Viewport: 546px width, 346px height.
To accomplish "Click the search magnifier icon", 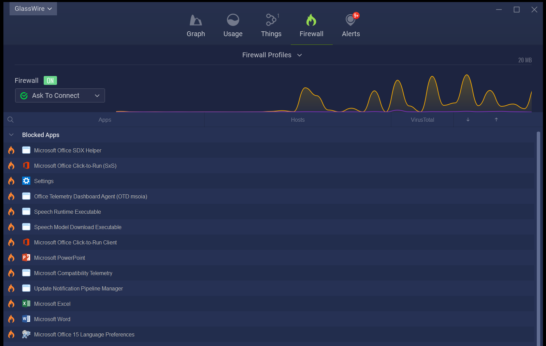I will (11, 120).
